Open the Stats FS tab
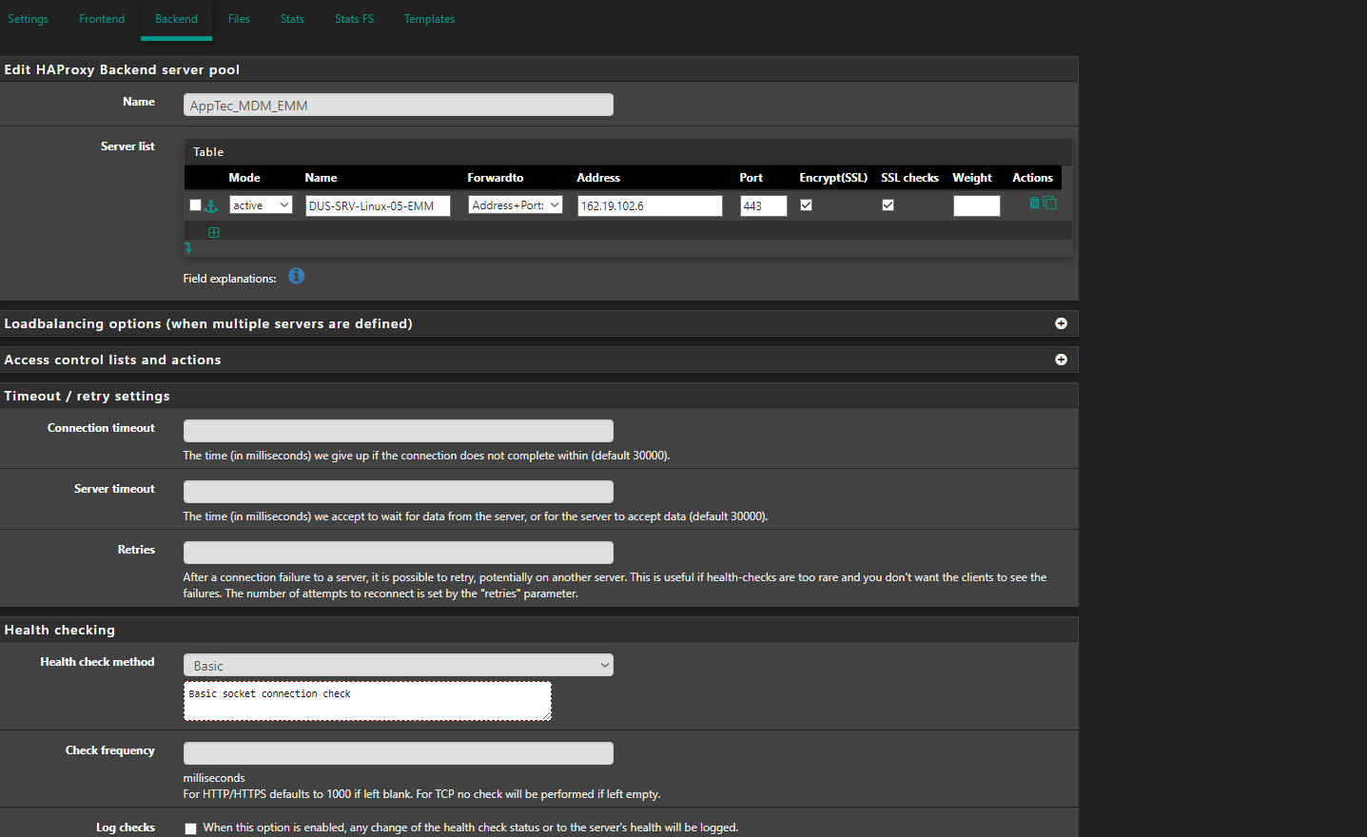1367x837 pixels. (x=354, y=19)
